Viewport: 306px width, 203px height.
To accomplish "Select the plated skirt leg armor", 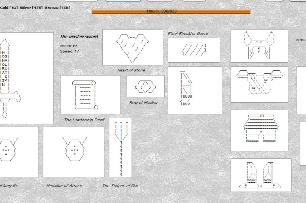I will (259, 130).
